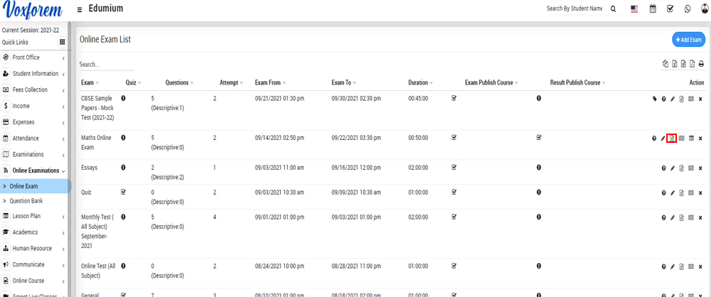
Task: Open the calendar icon in header
Action: 652,9
